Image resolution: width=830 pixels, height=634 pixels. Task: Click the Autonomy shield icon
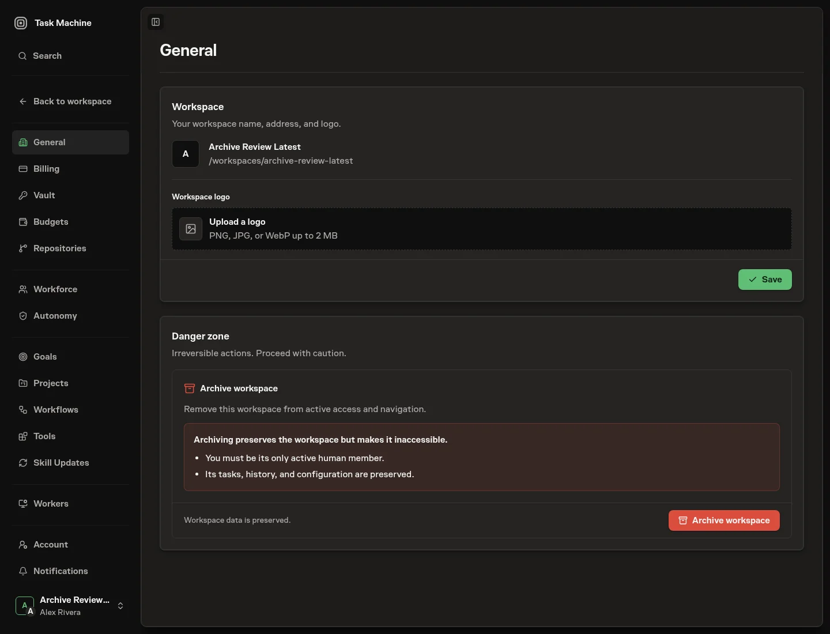(23, 316)
